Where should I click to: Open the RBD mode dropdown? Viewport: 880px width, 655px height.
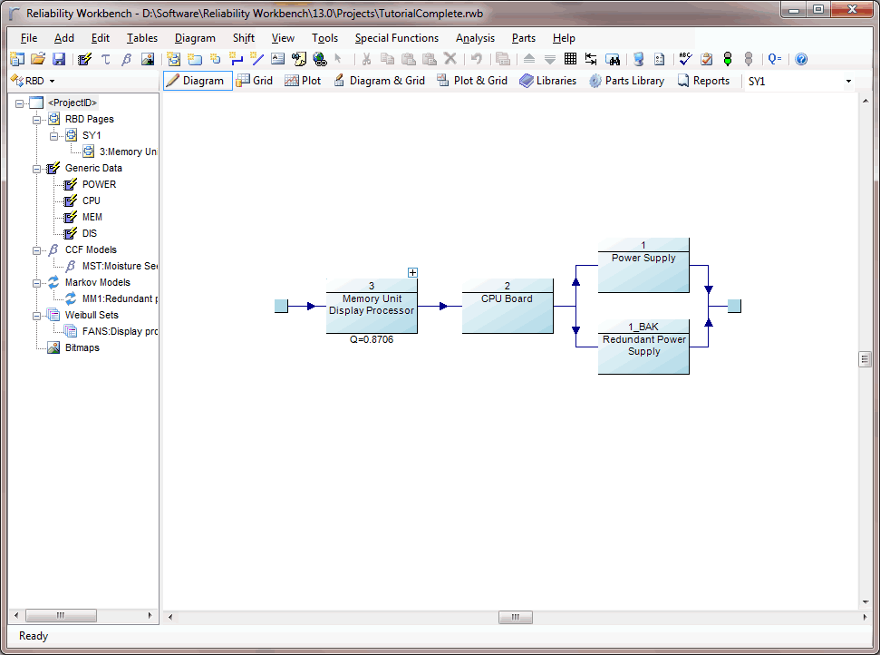(51, 80)
